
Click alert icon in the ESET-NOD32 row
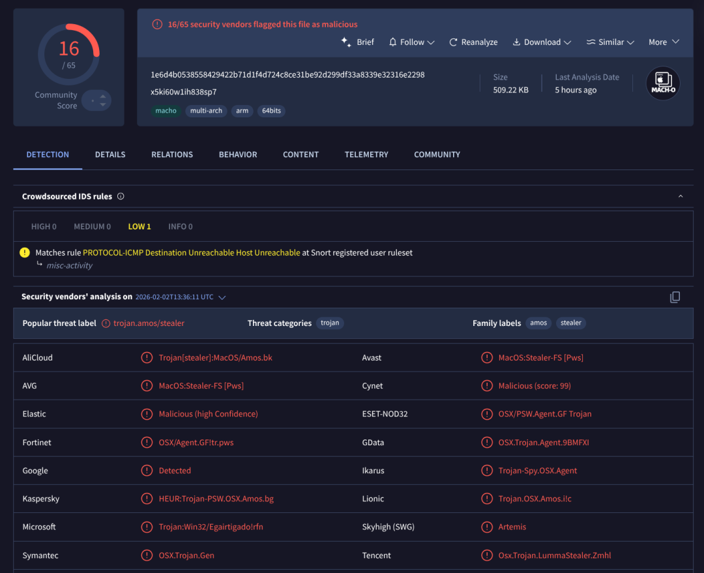coord(487,414)
